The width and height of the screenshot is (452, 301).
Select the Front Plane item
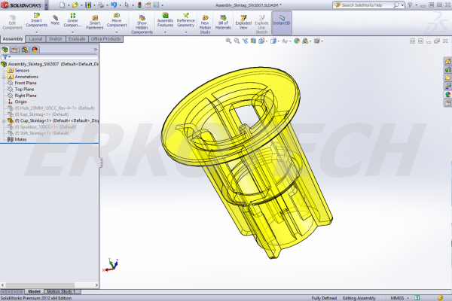tap(26, 83)
